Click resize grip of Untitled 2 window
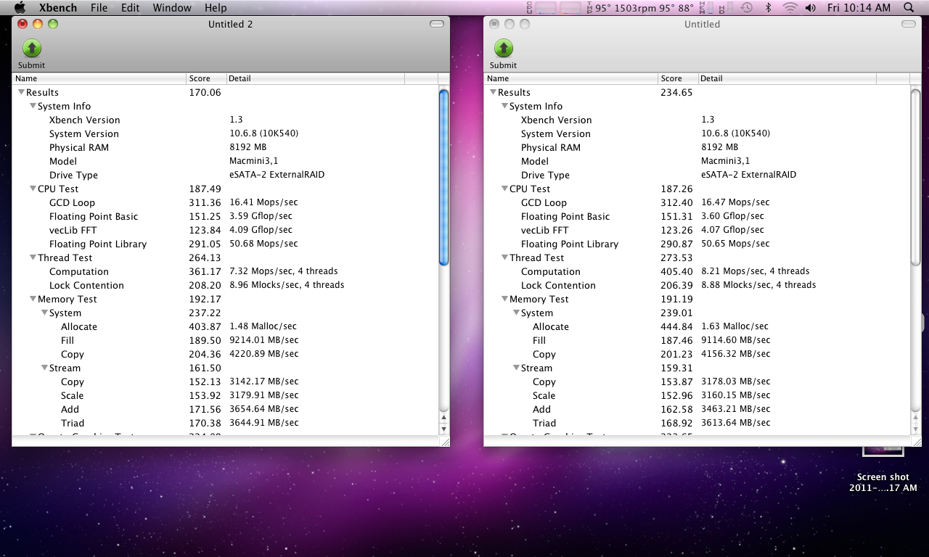 (444, 441)
